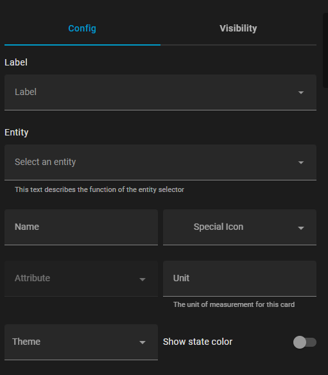
Task: Select the Config tab
Action: click(x=82, y=28)
